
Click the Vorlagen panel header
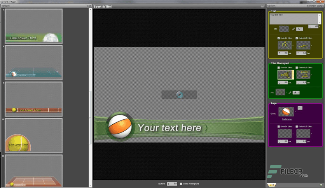pos(46,6)
